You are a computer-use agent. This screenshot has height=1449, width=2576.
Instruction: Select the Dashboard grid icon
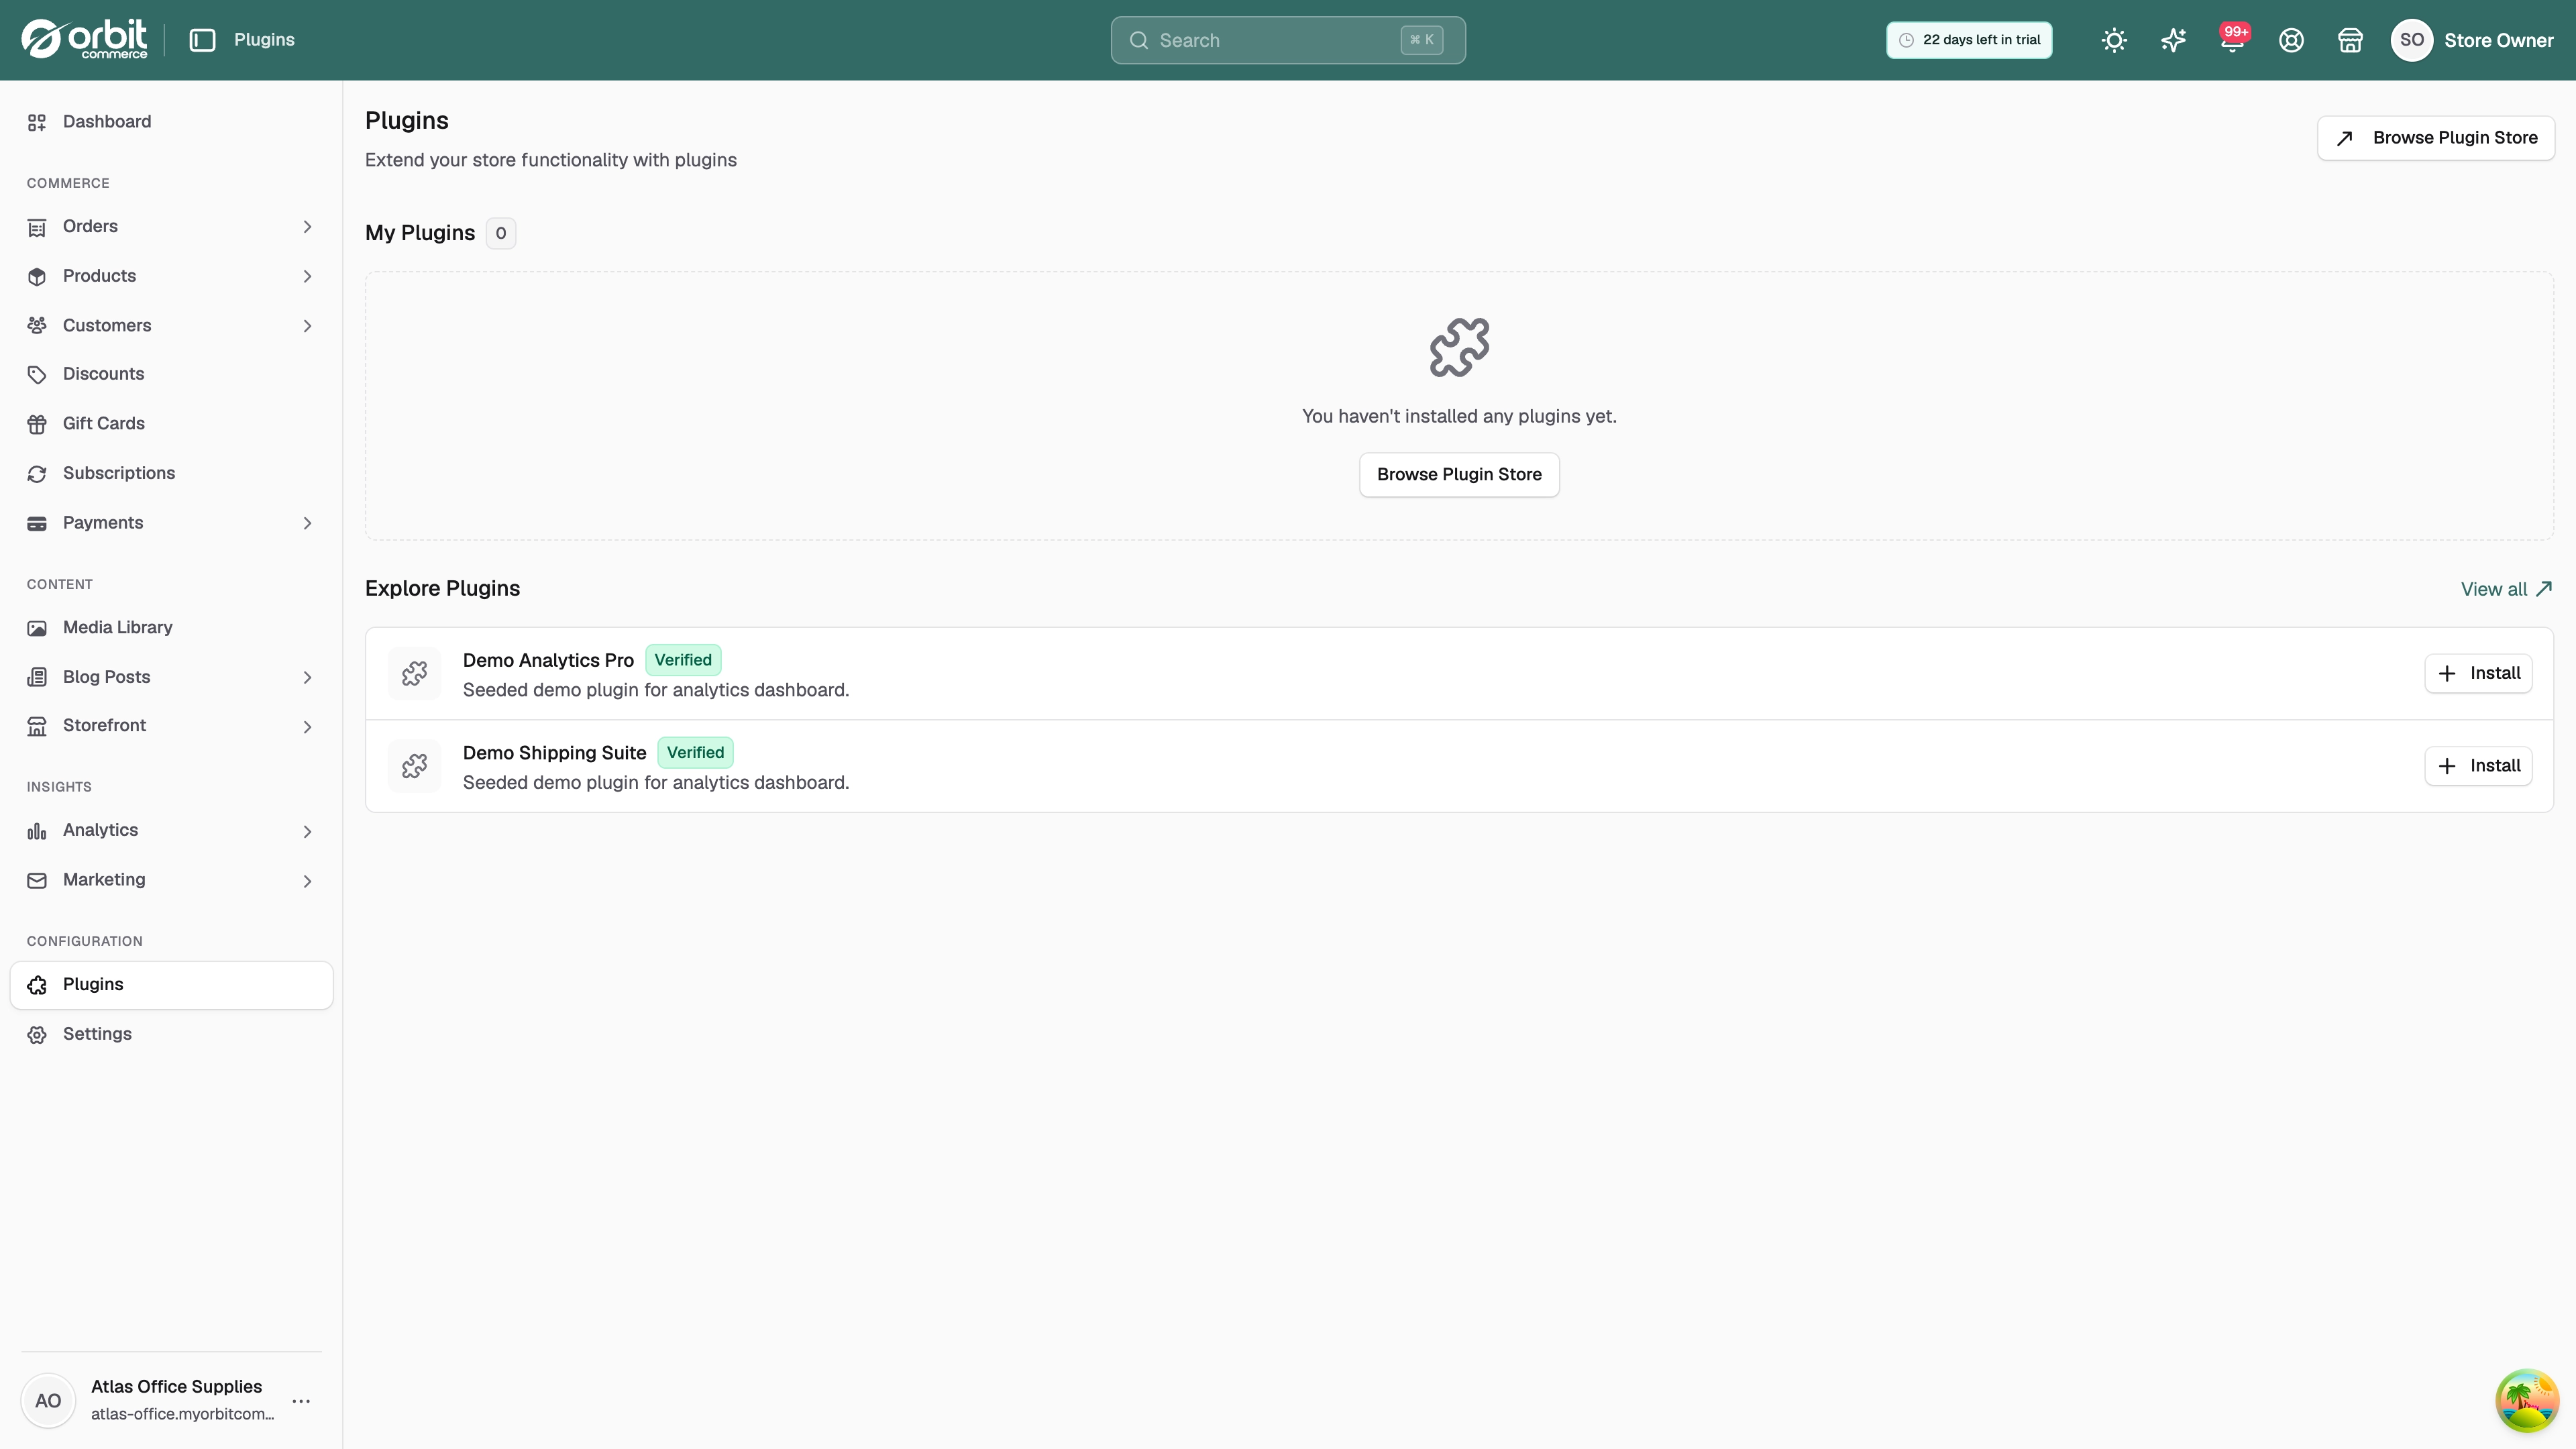(x=37, y=122)
